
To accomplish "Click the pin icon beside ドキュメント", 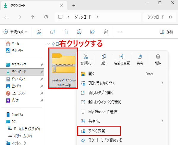I will [x=42, y=79].
